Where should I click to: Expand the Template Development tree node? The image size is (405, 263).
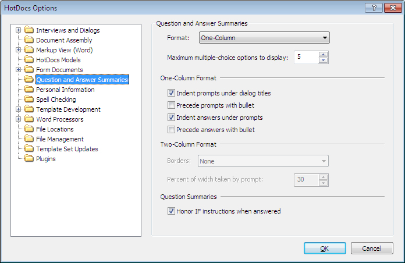pos(19,109)
